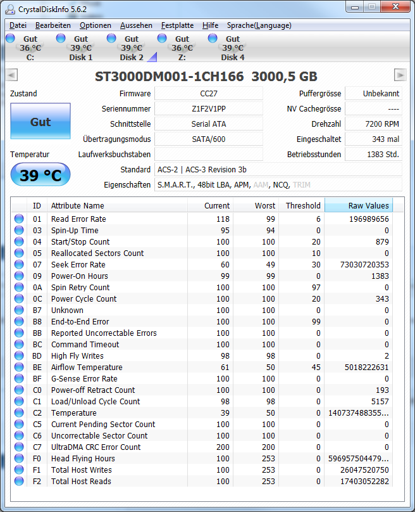The image size is (415, 512).
Task: Open the Datei menu
Action: 18,25
